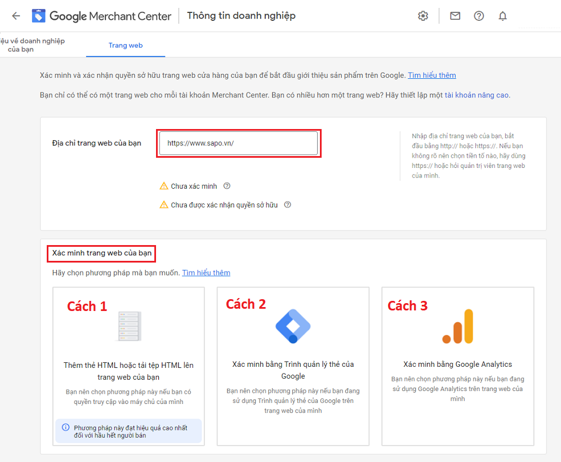
Task: Open the tooltip next to Chưa xác minh
Action: point(228,185)
